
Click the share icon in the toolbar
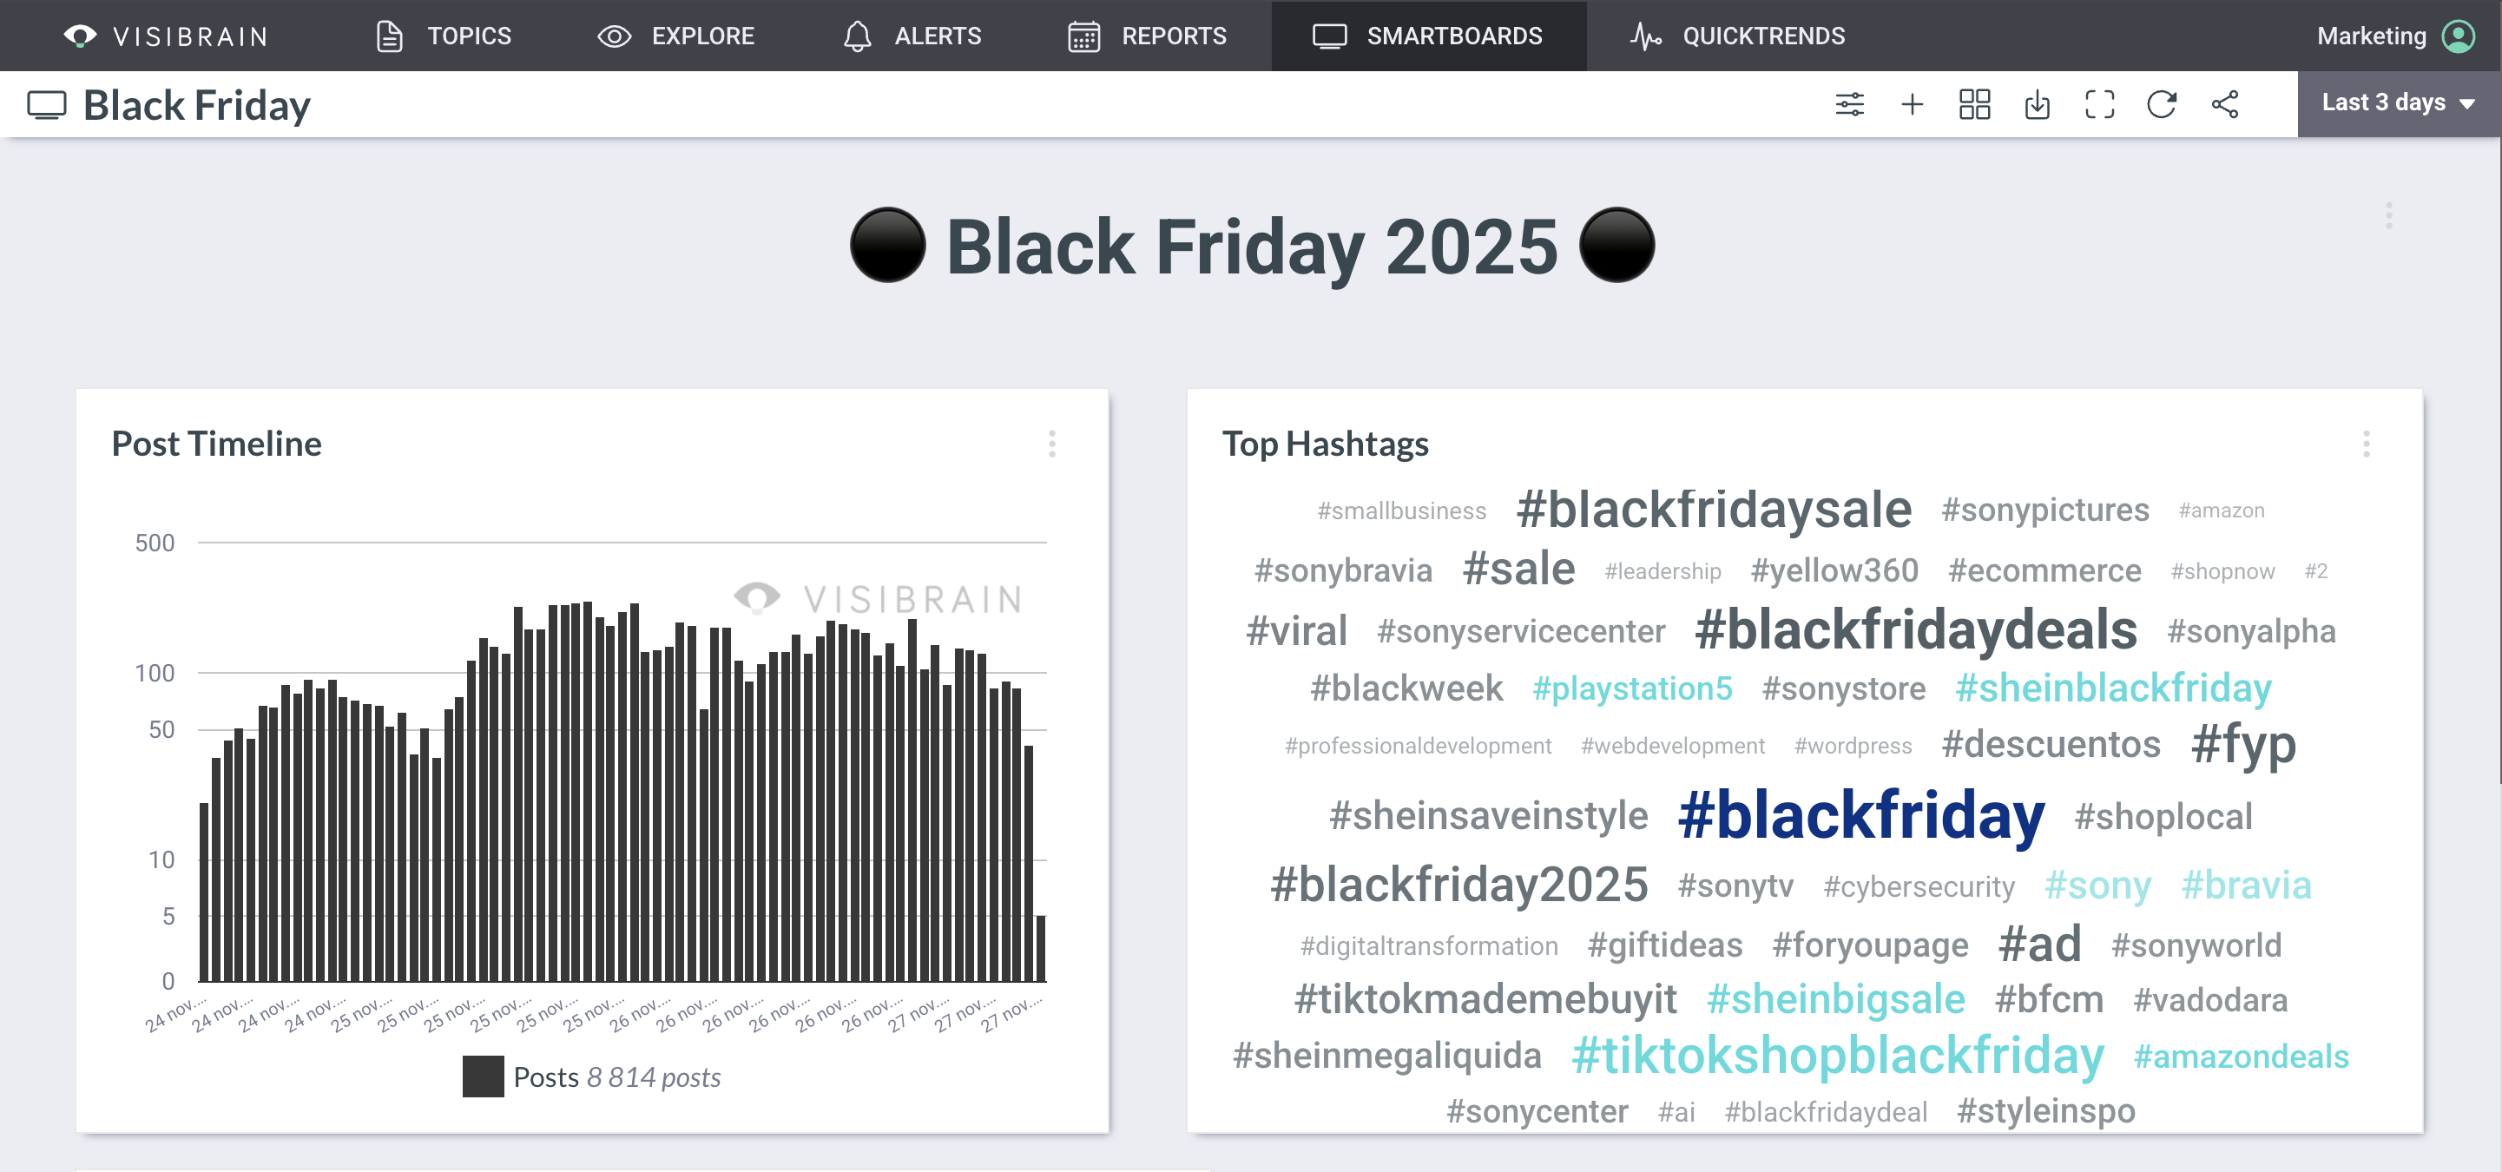pyautogui.click(x=2224, y=104)
